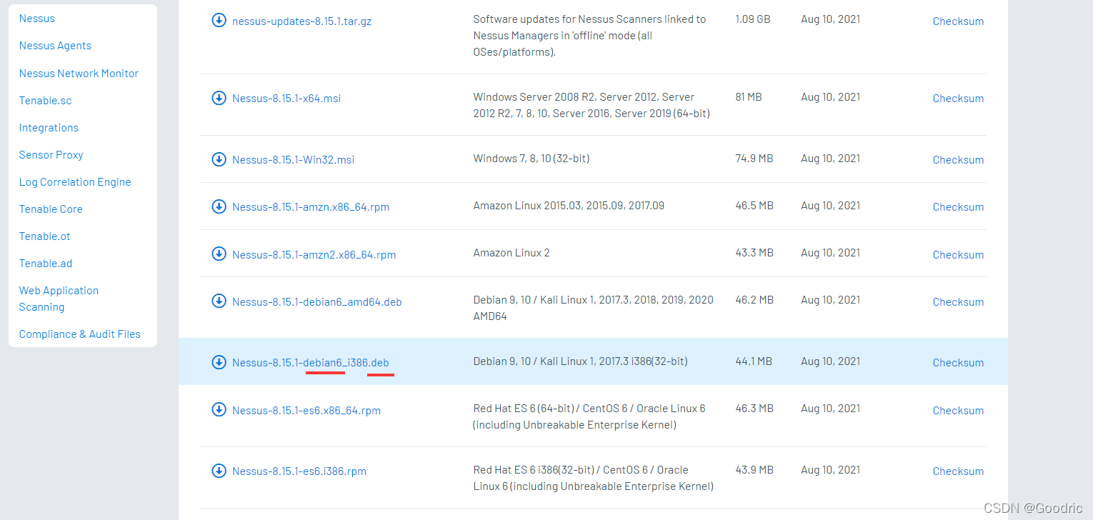Open Nessus Agents in the sidebar
Image resolution: width=1093 pixels, height=520 pixels.
pos(55,46)
